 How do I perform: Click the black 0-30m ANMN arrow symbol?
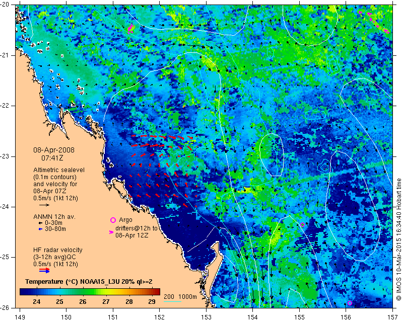pos(40,223)
